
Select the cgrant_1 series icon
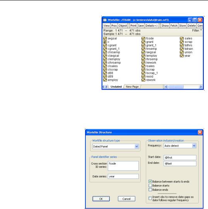pyautogui.click(x=105, y=49)
